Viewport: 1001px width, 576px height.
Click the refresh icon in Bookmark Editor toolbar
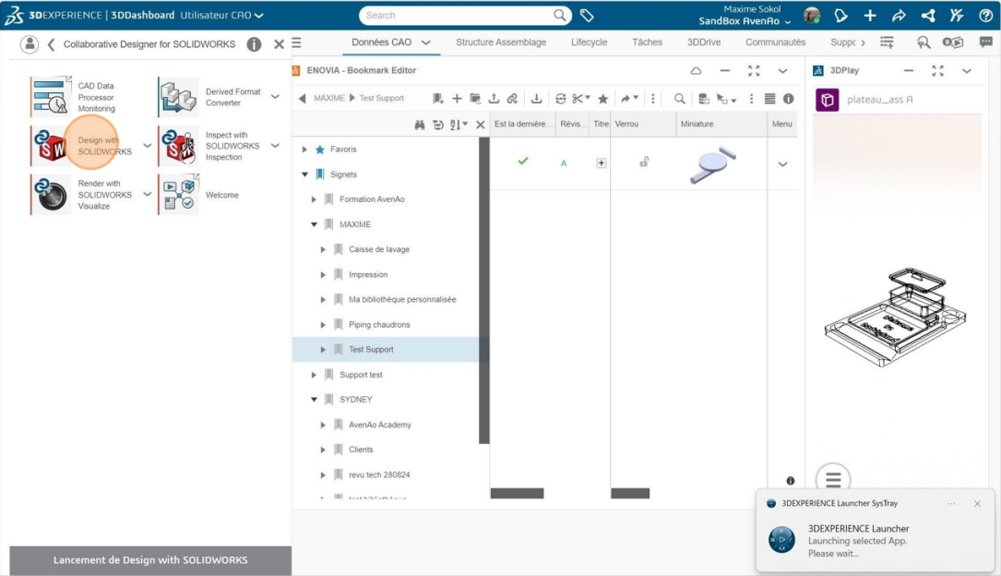pos(561,99)
